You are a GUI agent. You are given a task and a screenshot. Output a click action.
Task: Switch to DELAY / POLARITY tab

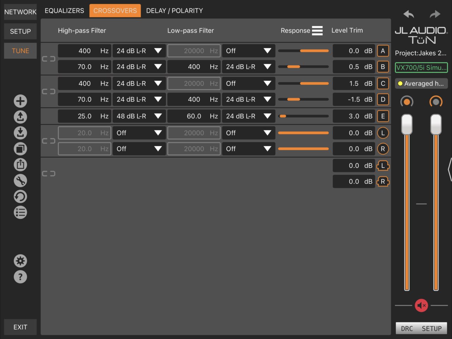tap(175, 11)
